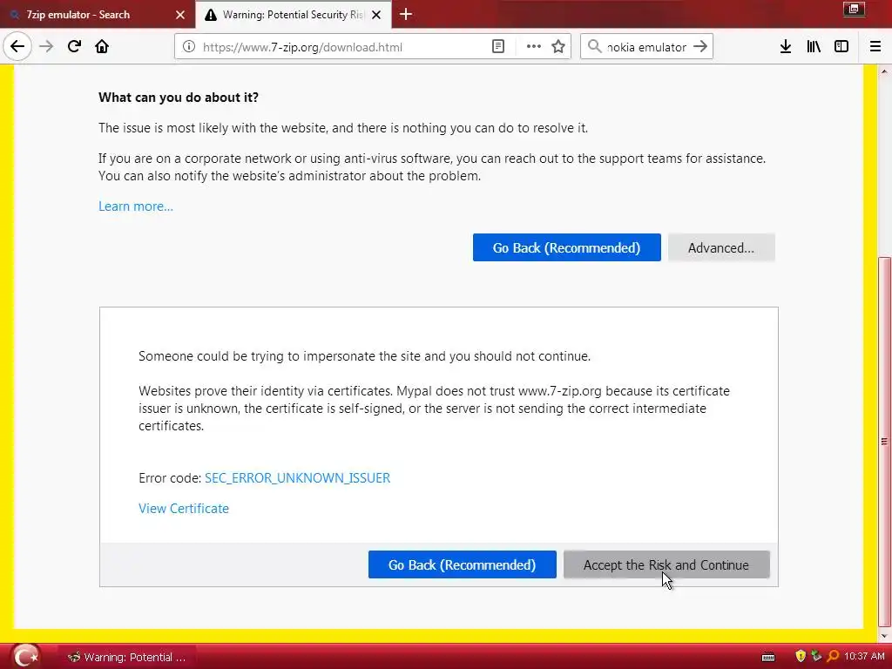Open the on-screen keyboard tray icon
The image size is (892, 669).
(768, 657)
